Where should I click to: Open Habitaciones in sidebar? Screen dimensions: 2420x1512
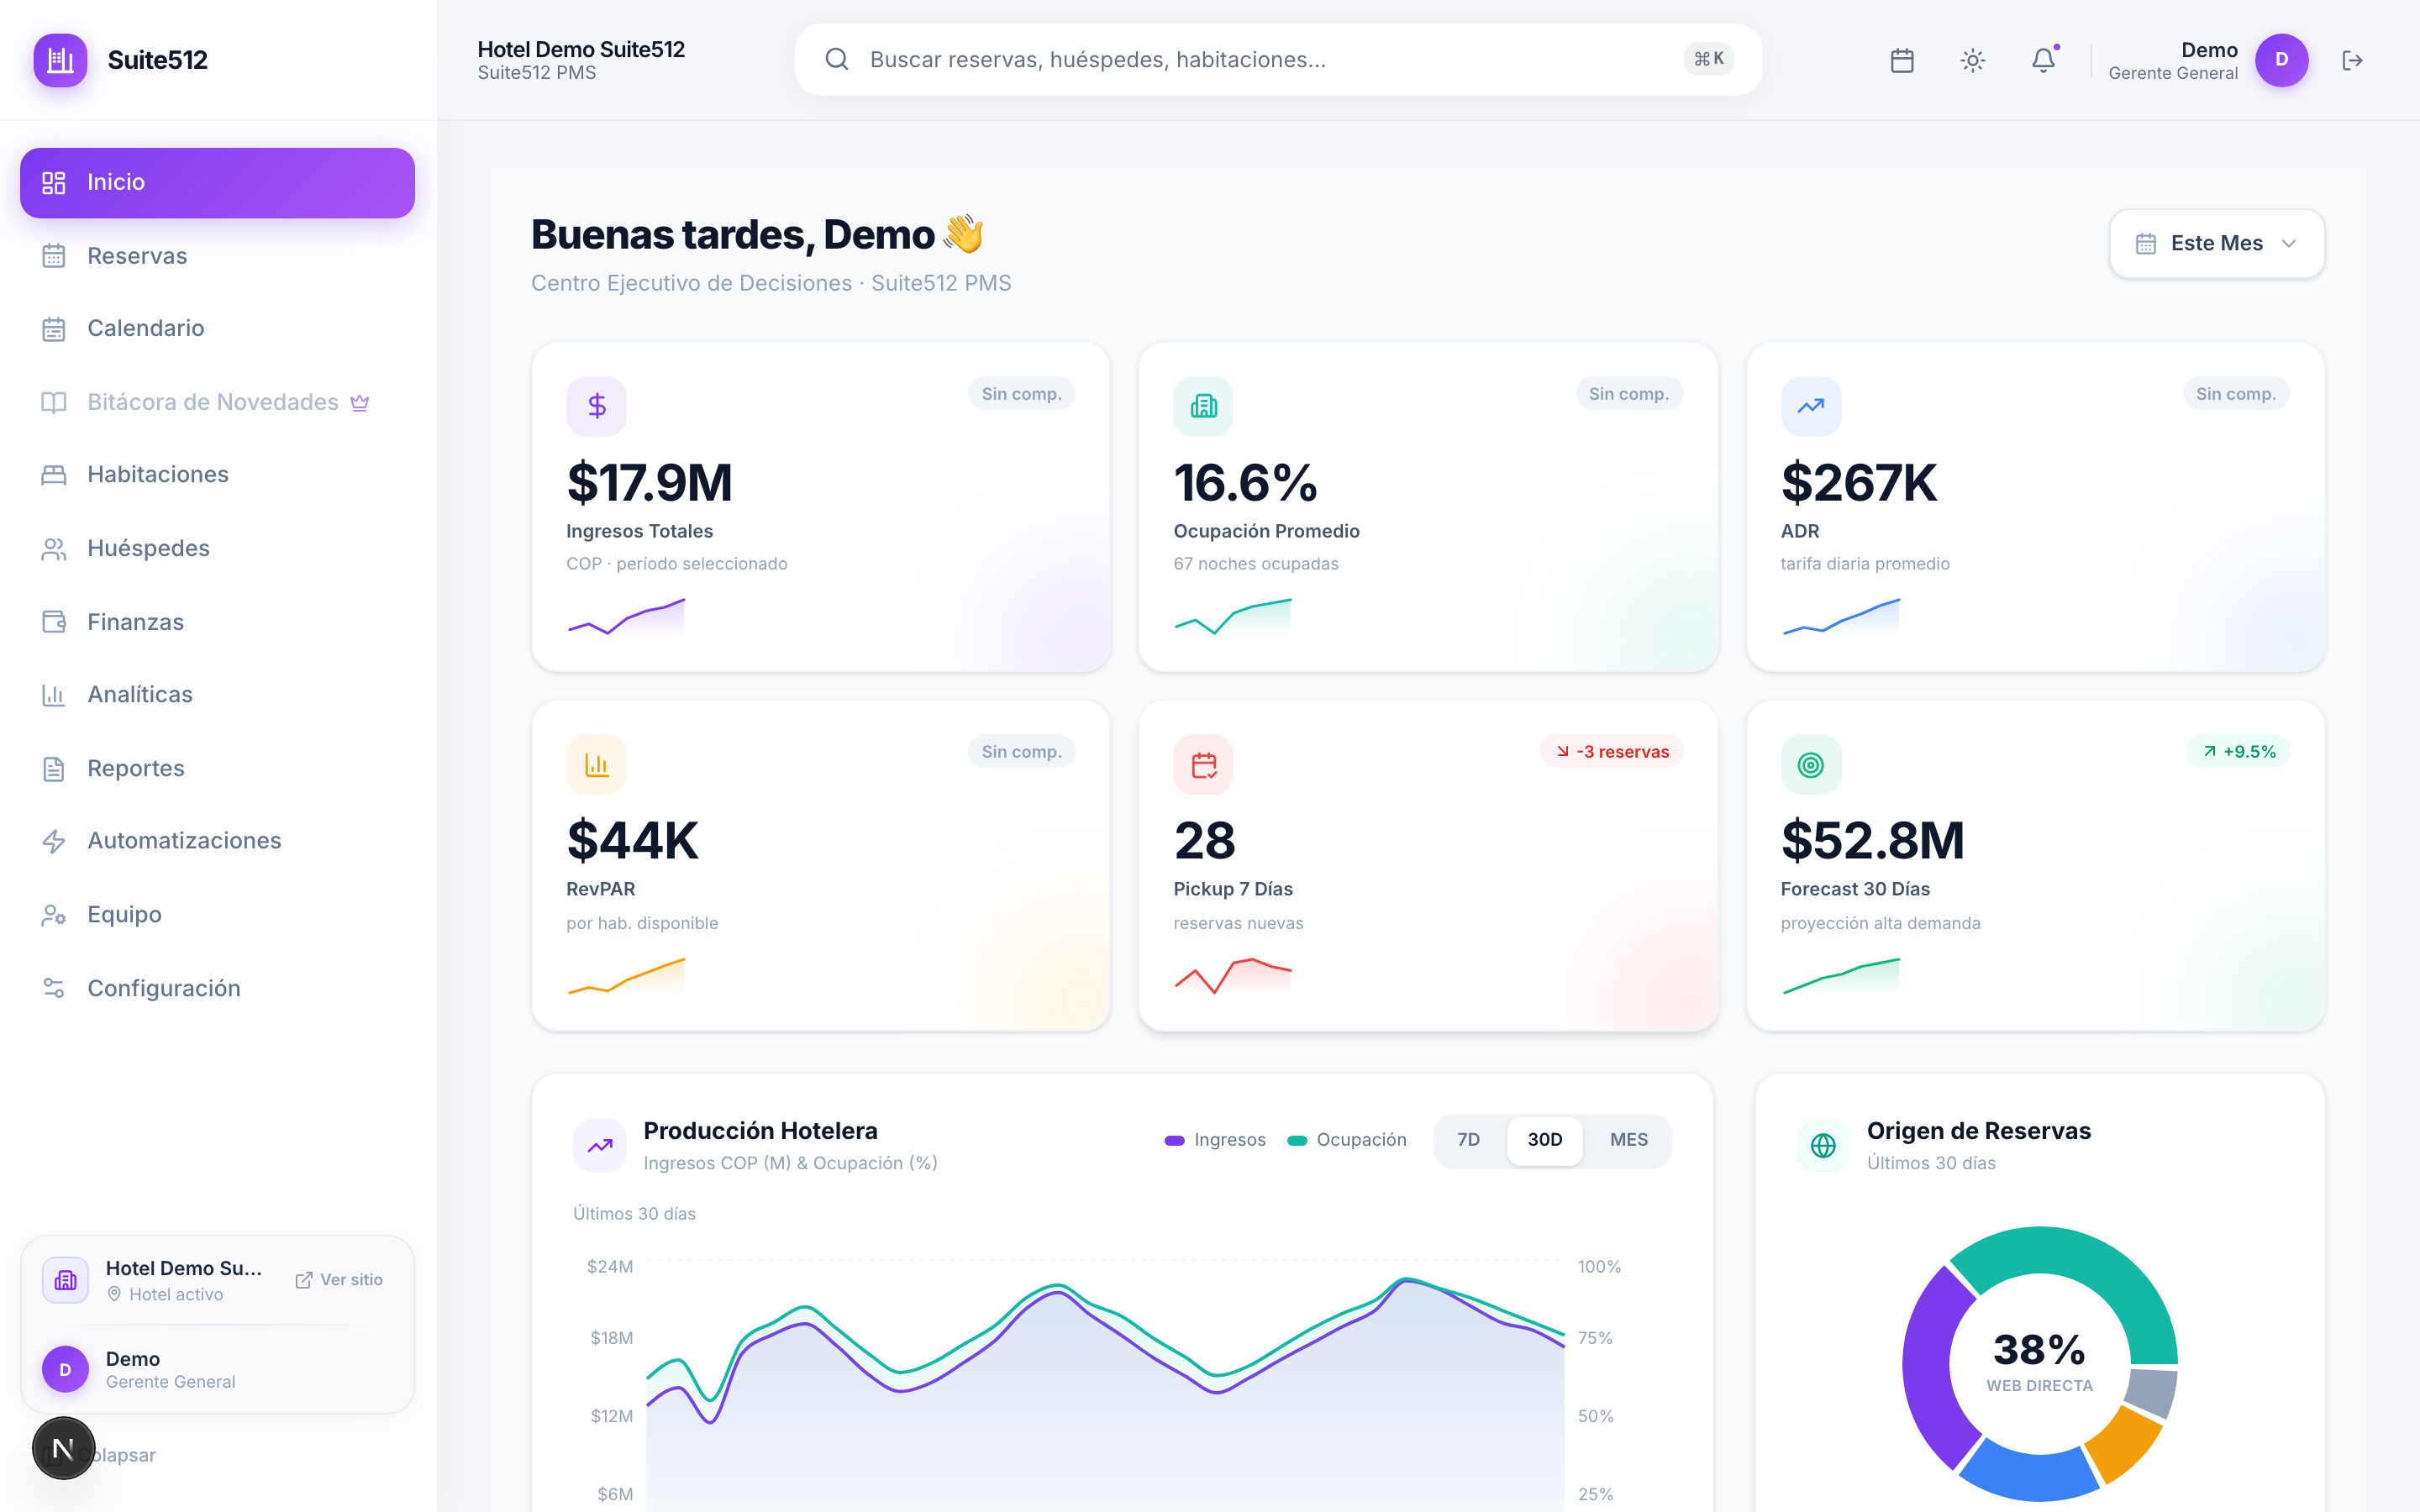pyautogui.click(x=217, y=474)
